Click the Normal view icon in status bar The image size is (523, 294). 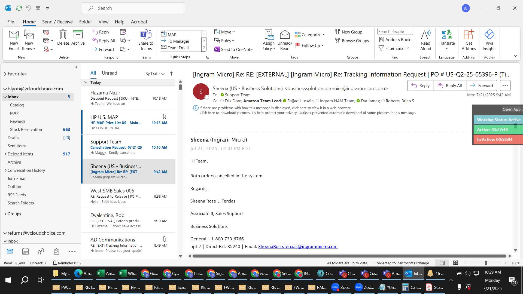(x=442, y=263)
